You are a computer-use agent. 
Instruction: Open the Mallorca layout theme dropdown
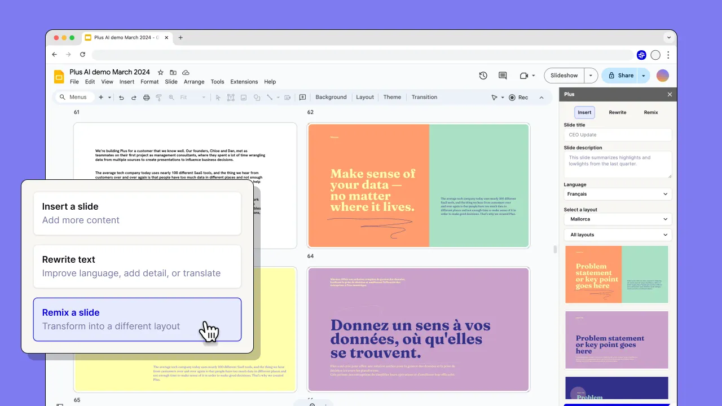pos(618,219)
